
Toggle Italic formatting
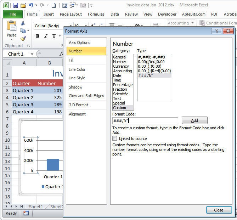46,36
